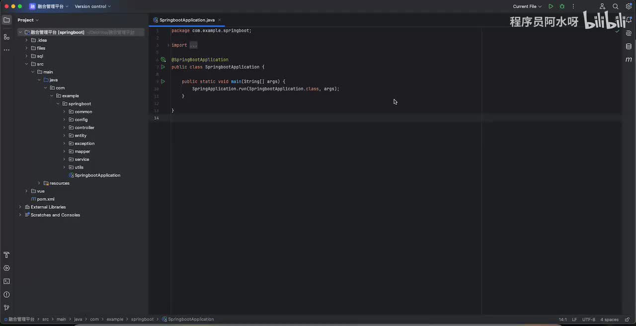Click the 4 spaces indent setting
This screenshot has width=636, height=326.
click(609, 320)
